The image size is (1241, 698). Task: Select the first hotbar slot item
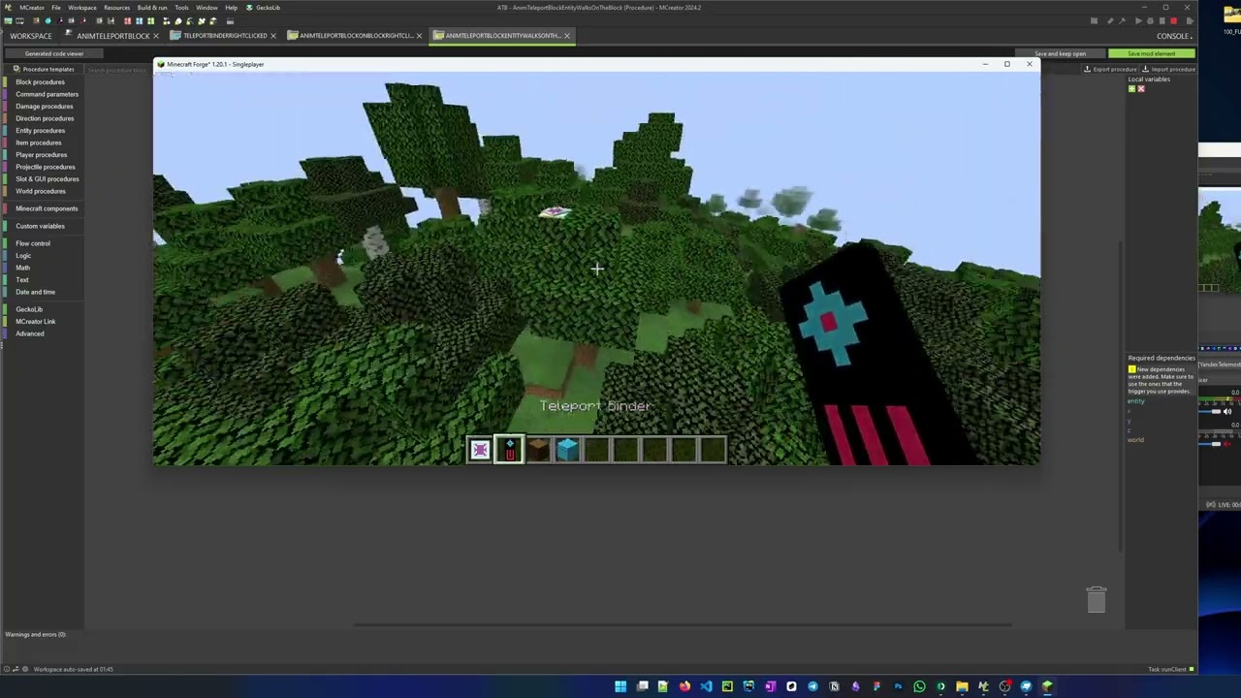pyautogui.click(x=480, y=449)
